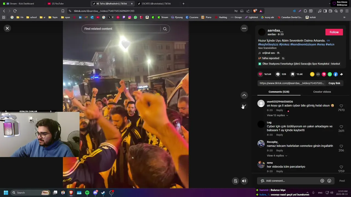Select the Comments (528) tab
This screenshot has height=197, width=351.
coord(279,92)
